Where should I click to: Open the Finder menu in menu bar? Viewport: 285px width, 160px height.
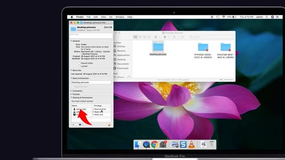point(80,17)
